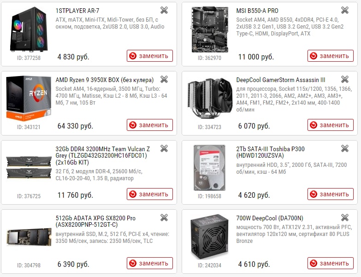Open the AMD Ryzen 9 3950X BOX title
The width and height of the screenshot is (361, 277).
[x=105, y=80]
